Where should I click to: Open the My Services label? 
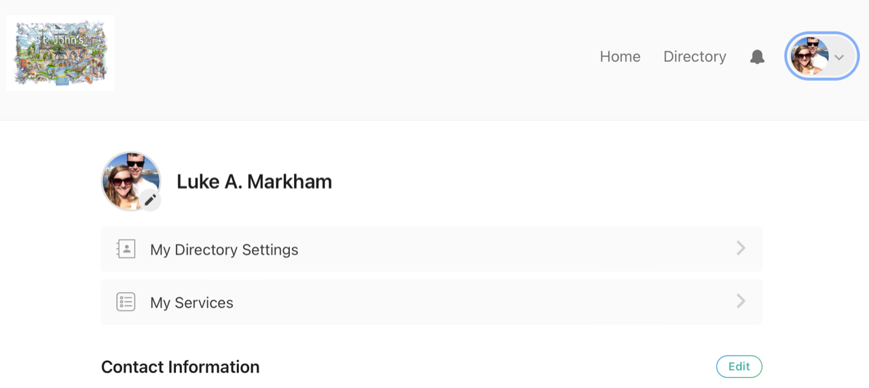(x=191, y=303)
